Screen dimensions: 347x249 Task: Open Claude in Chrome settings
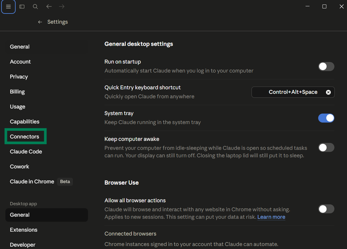pyautogui.click(x=47, y=182)
